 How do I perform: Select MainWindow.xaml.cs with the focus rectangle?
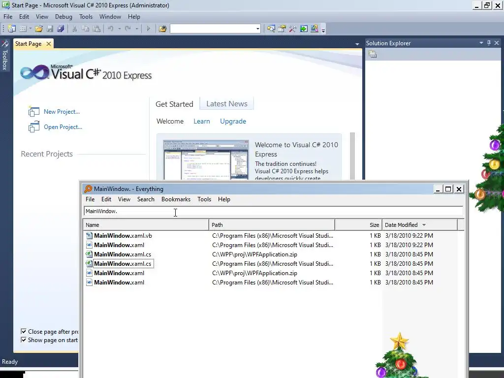273,264
